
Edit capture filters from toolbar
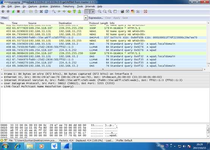(122, 11)
